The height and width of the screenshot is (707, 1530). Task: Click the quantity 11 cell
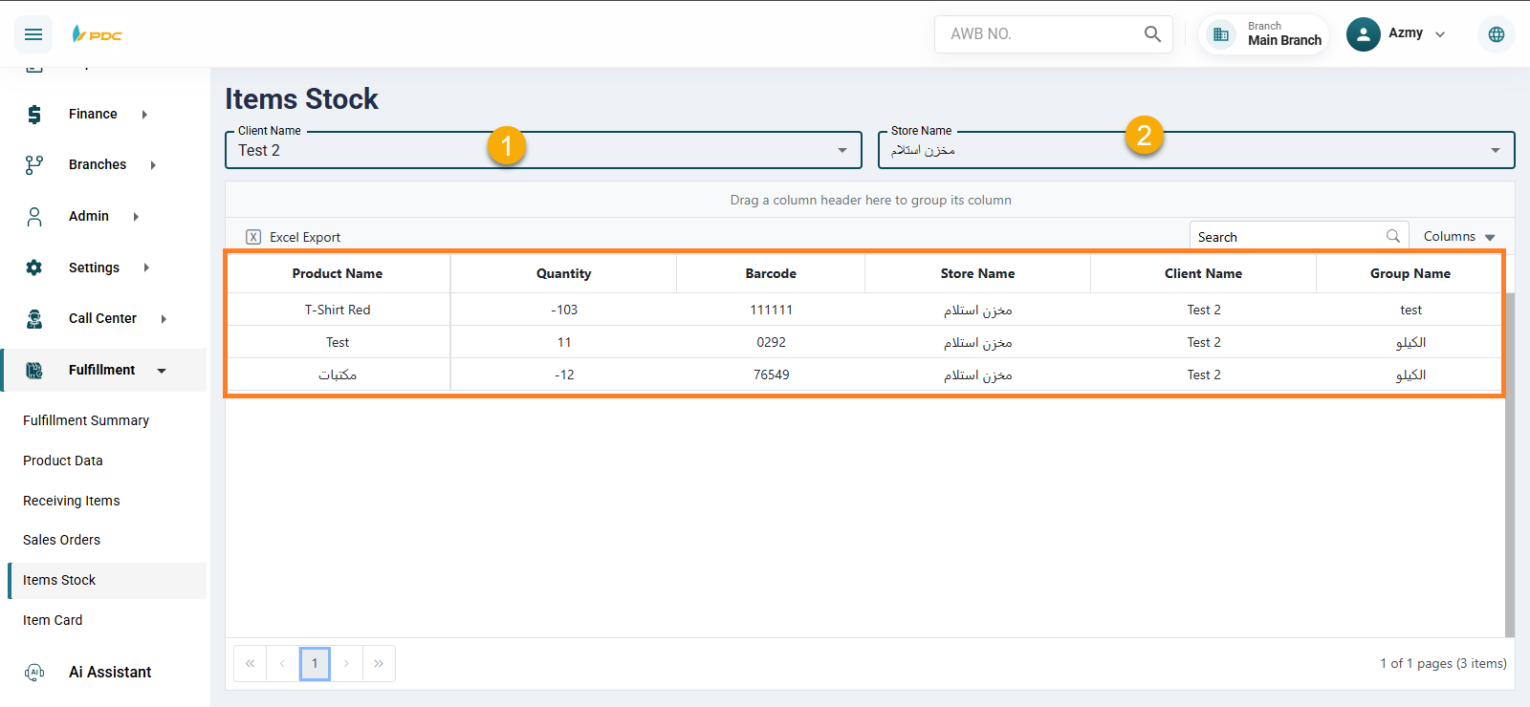pos(564,342)
